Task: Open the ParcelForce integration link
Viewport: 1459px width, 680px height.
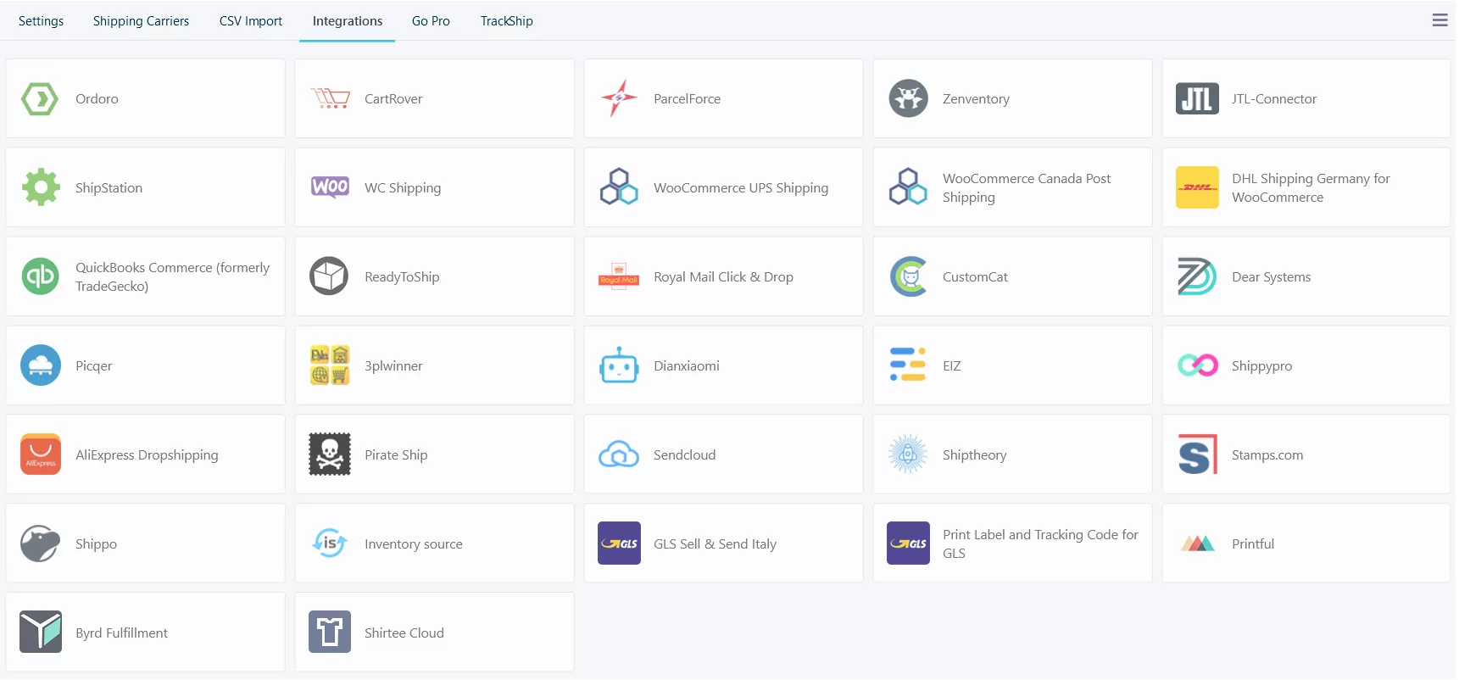Action: point(687,99)
